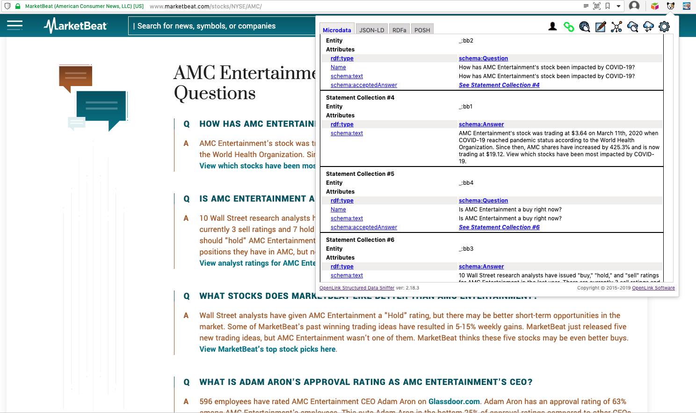Switch to the RDFa tab
The image size is (696, 413).
pyautogui.click(x=399, y=29)
